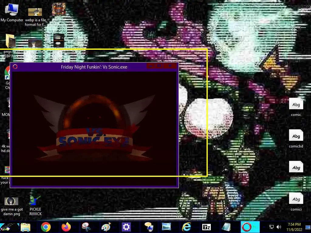This screenshot has width=311, height=233.
Task: Launch Firefox from the taskbar
Action: [x=66, y=227]
